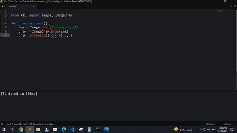Click the weather widget showing 20°C
Image resolution: width=237 pixels, height=133 pixels.
pyautogui.click(x=183, y=130)
